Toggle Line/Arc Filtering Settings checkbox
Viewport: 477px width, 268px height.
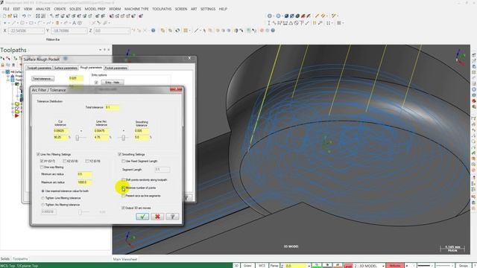click(38, 154)
